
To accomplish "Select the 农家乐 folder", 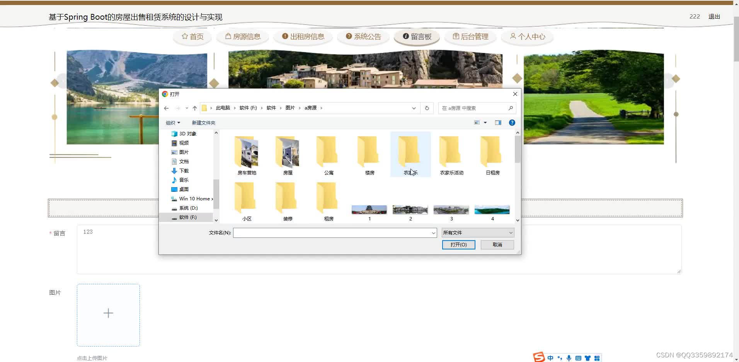I will [410, 155].
